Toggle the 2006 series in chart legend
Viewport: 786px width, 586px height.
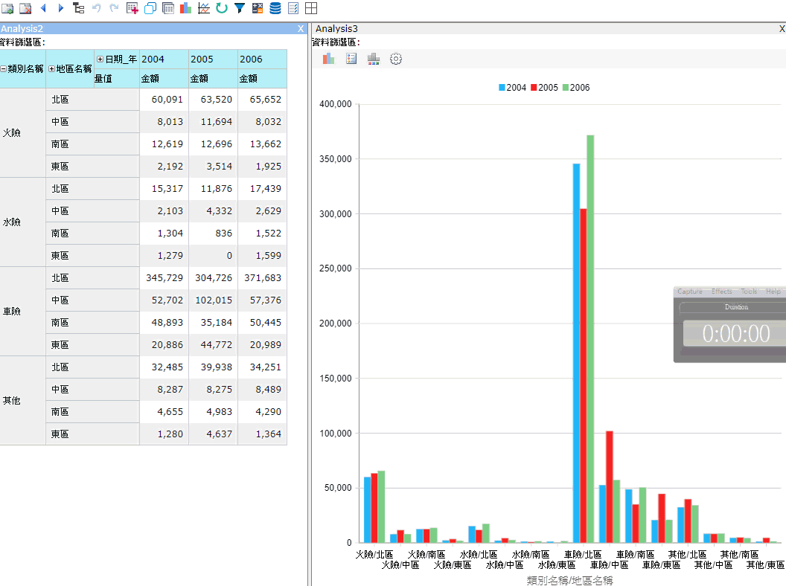575,88
